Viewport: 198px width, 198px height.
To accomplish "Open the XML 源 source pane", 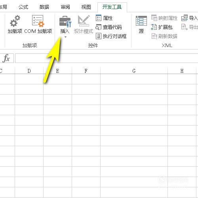I will click(x=141, y=25).
